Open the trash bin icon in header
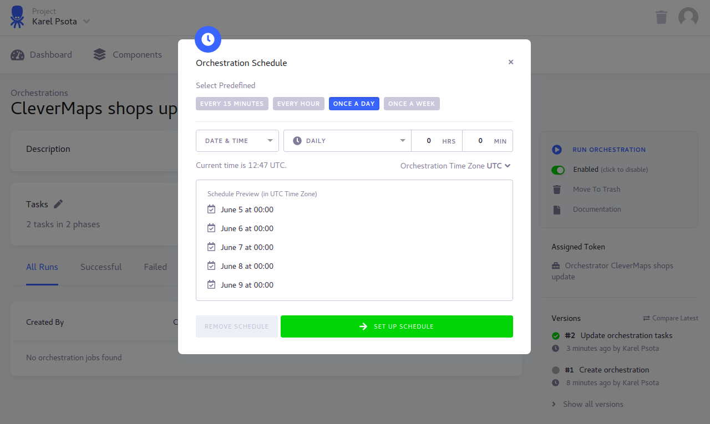The height and width of the screenshot is (424, 710). 661,17
